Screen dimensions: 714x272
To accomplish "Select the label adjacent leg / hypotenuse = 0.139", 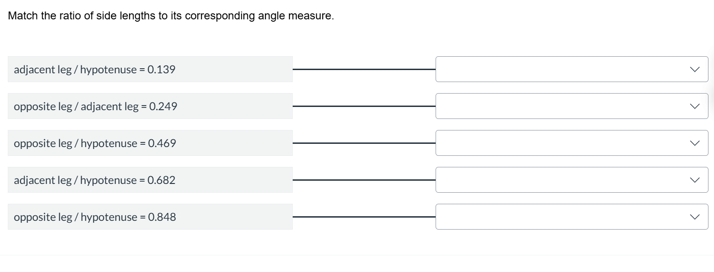I will point(94,69).
